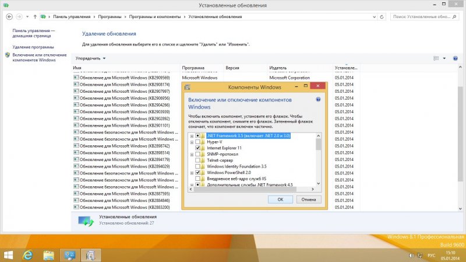
Task: Expand Windows PowerShell 2.0 node
Action: 192,173
